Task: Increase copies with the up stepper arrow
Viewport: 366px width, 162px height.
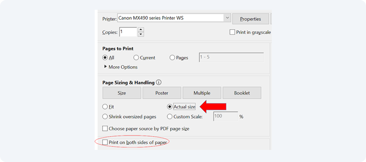Action: point(140,30)
